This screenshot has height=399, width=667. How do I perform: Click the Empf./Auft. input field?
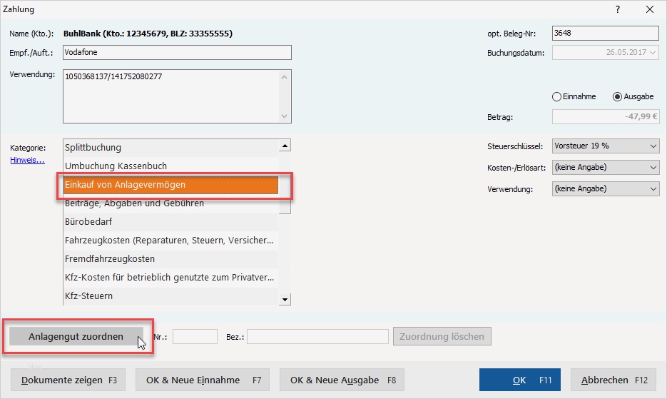click(x=177, y=53)
